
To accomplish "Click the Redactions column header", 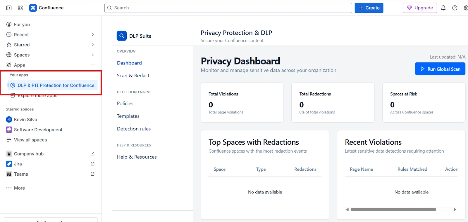I will (x=305, y=169).
